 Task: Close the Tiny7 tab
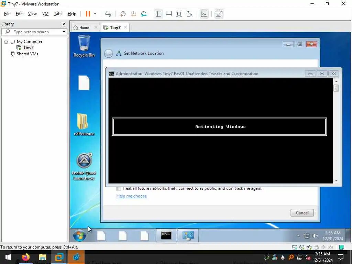pos(125,27)
